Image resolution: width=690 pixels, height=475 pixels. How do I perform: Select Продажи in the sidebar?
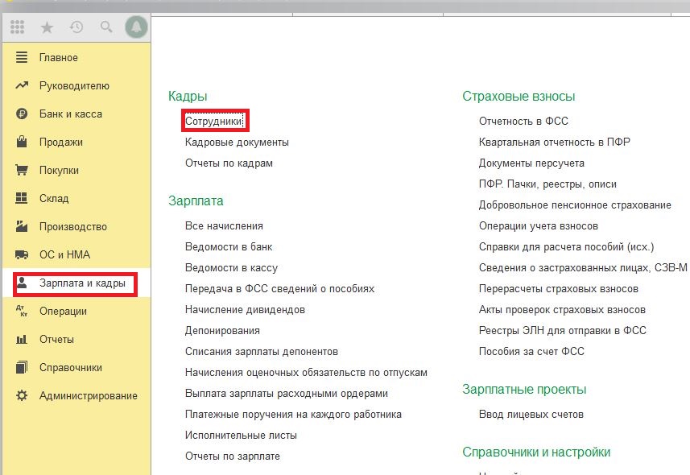[x=61, y=142]
